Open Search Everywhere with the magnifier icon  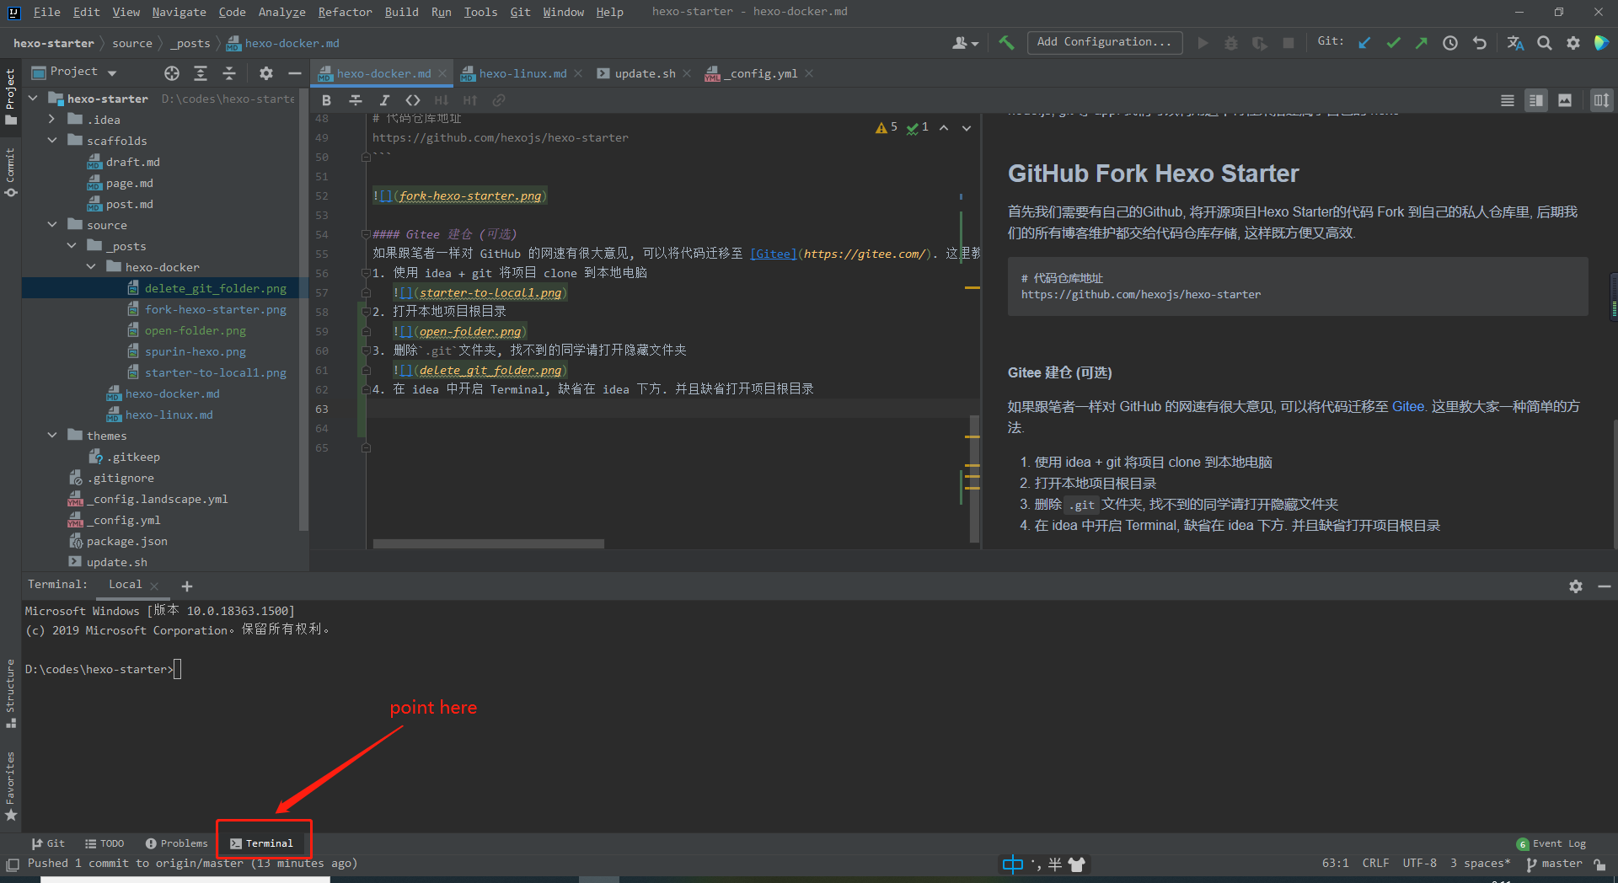(x=1544, y=42)
